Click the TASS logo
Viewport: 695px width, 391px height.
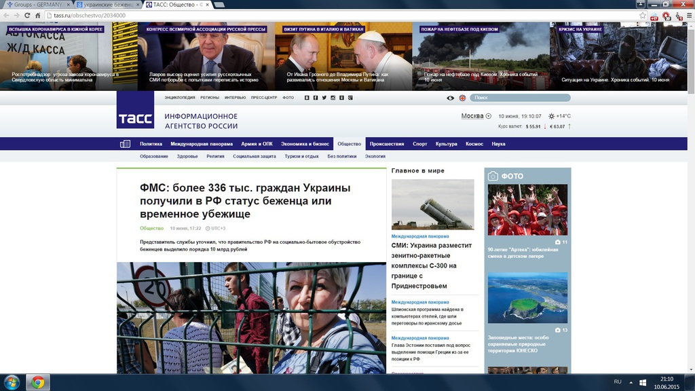click(135, 110)
